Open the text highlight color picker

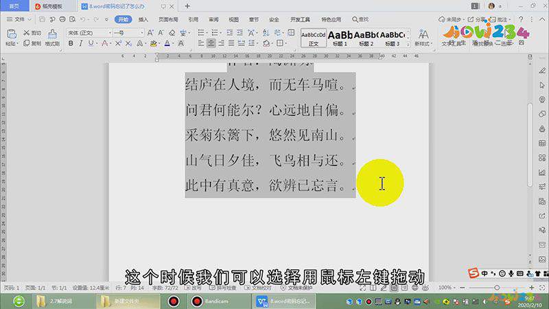click(153, 43)
